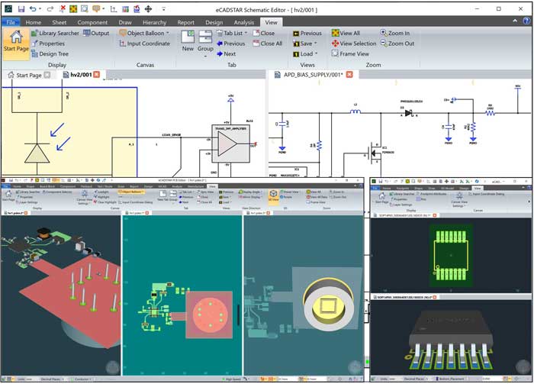534x384 pixels.
Task: Open the Library Searcher panel
Action: point(57,34)
